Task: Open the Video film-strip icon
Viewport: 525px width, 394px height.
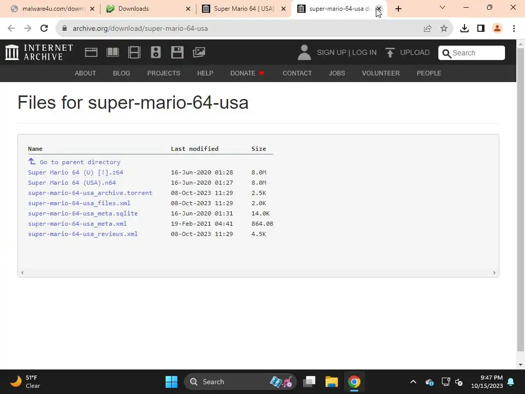Action: pos(134,52)
